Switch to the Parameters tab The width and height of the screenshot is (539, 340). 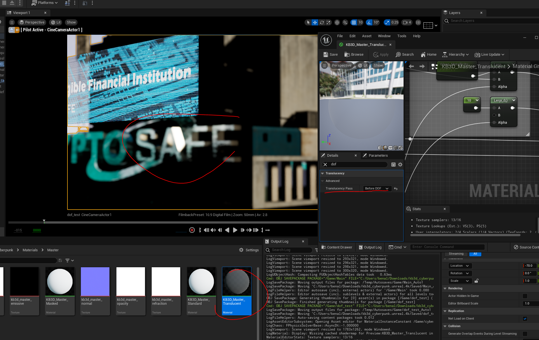click(375, 156)
